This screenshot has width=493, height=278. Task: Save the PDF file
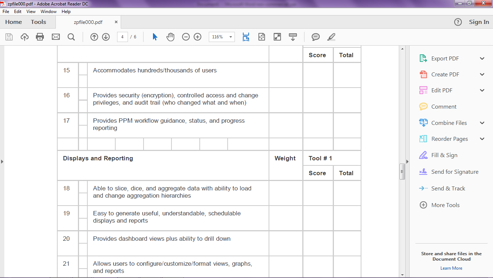coord(9,37)
